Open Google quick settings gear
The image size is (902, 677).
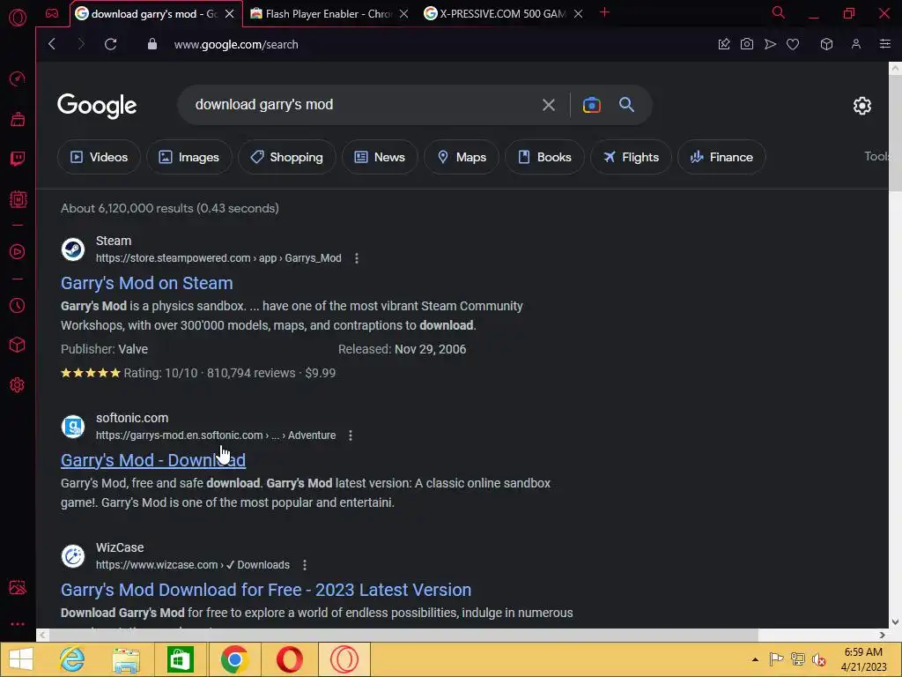pos(861,106)
